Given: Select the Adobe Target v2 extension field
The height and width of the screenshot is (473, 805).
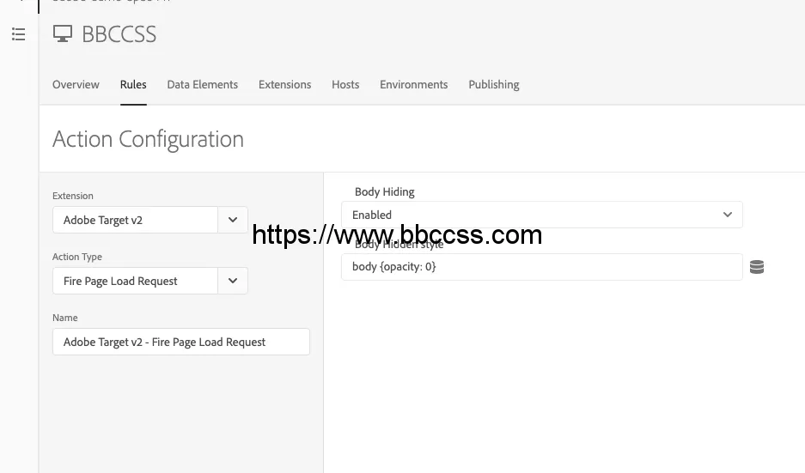Looking at the screenshot, I should coord(135,220).
